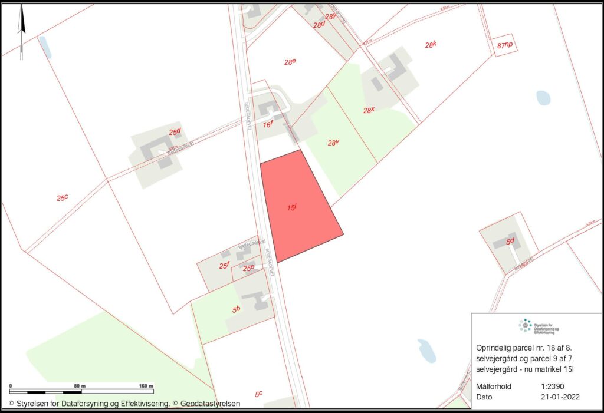Click parcel label 25e

[x=248, y=268]
